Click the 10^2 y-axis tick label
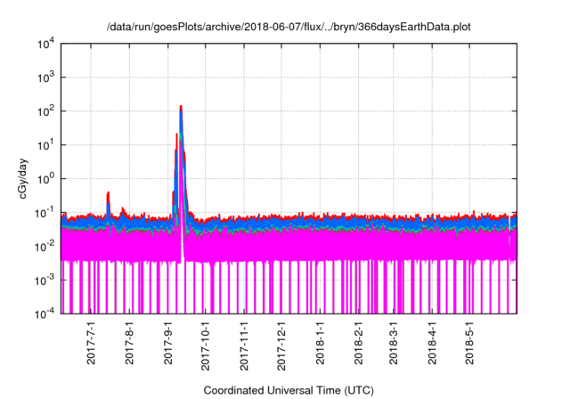The width and height of the screenshot is (570, 399). point(45,112)
